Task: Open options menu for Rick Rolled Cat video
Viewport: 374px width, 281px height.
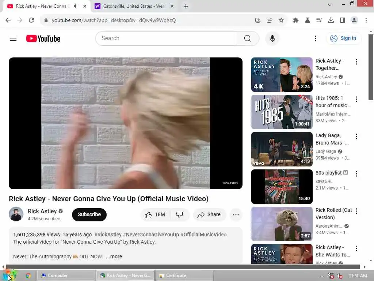Action: point(356,211)
